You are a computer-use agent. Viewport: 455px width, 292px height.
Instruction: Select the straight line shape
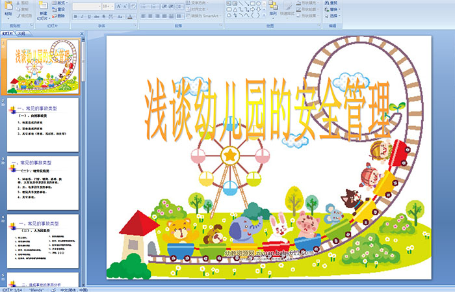(x=241, y=3)
